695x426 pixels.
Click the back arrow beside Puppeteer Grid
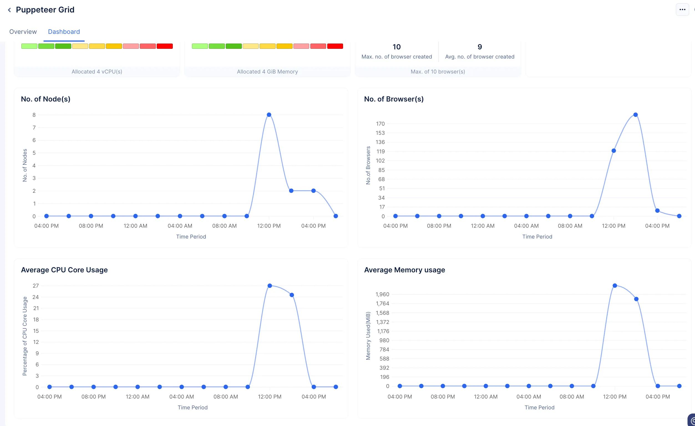pos(9,10)
